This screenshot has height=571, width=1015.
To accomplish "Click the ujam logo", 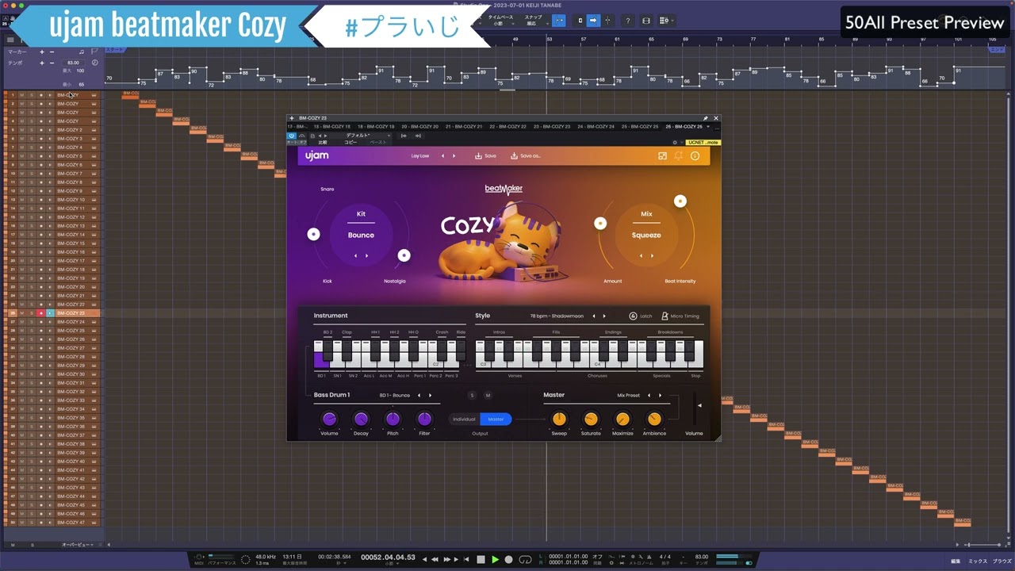I will click(x=317, y=155).
